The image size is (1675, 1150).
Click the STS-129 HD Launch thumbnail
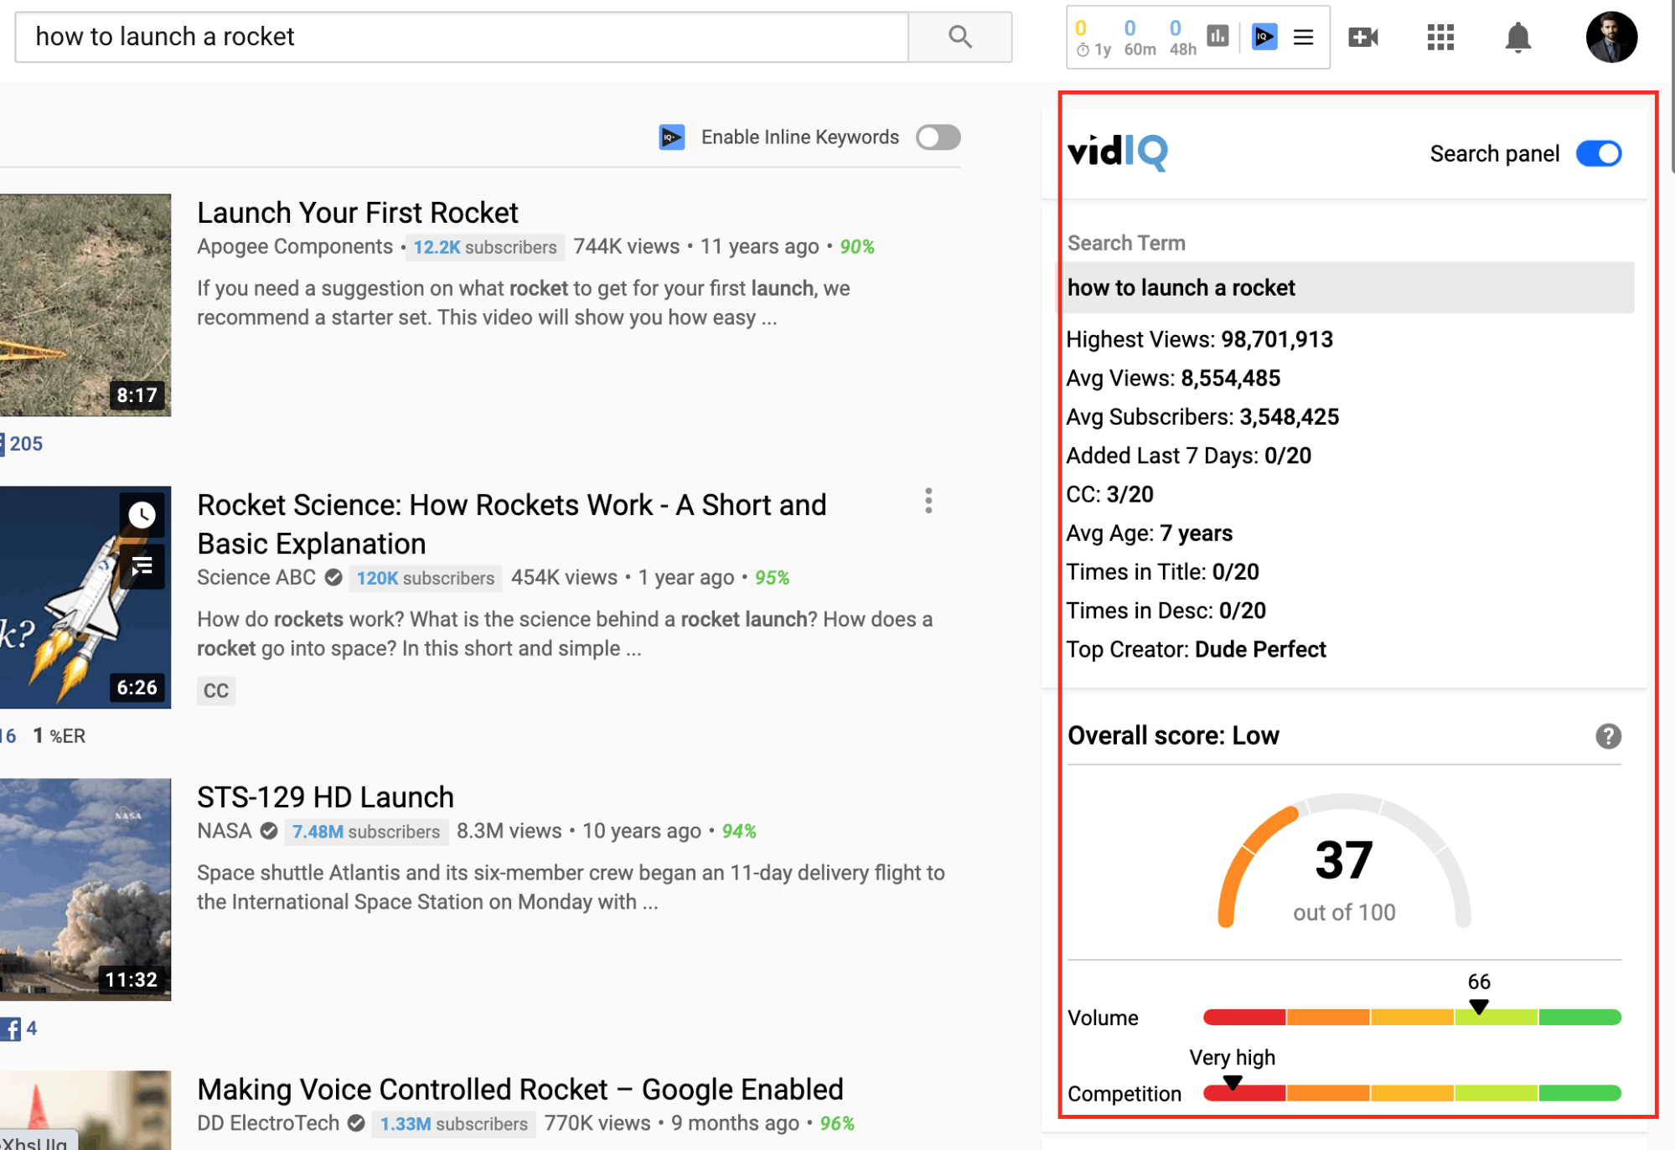coord(85,889)
